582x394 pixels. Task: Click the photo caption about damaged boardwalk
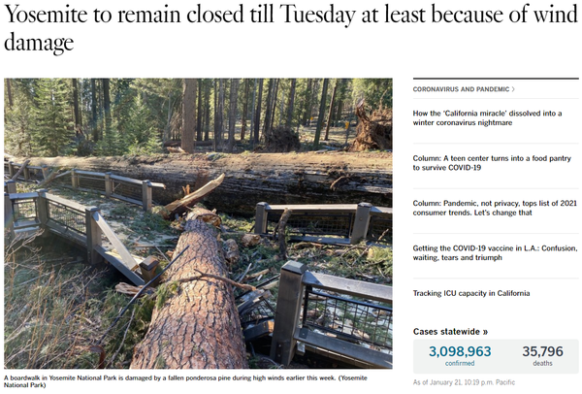pyautogui.click(x=185, y=381)
